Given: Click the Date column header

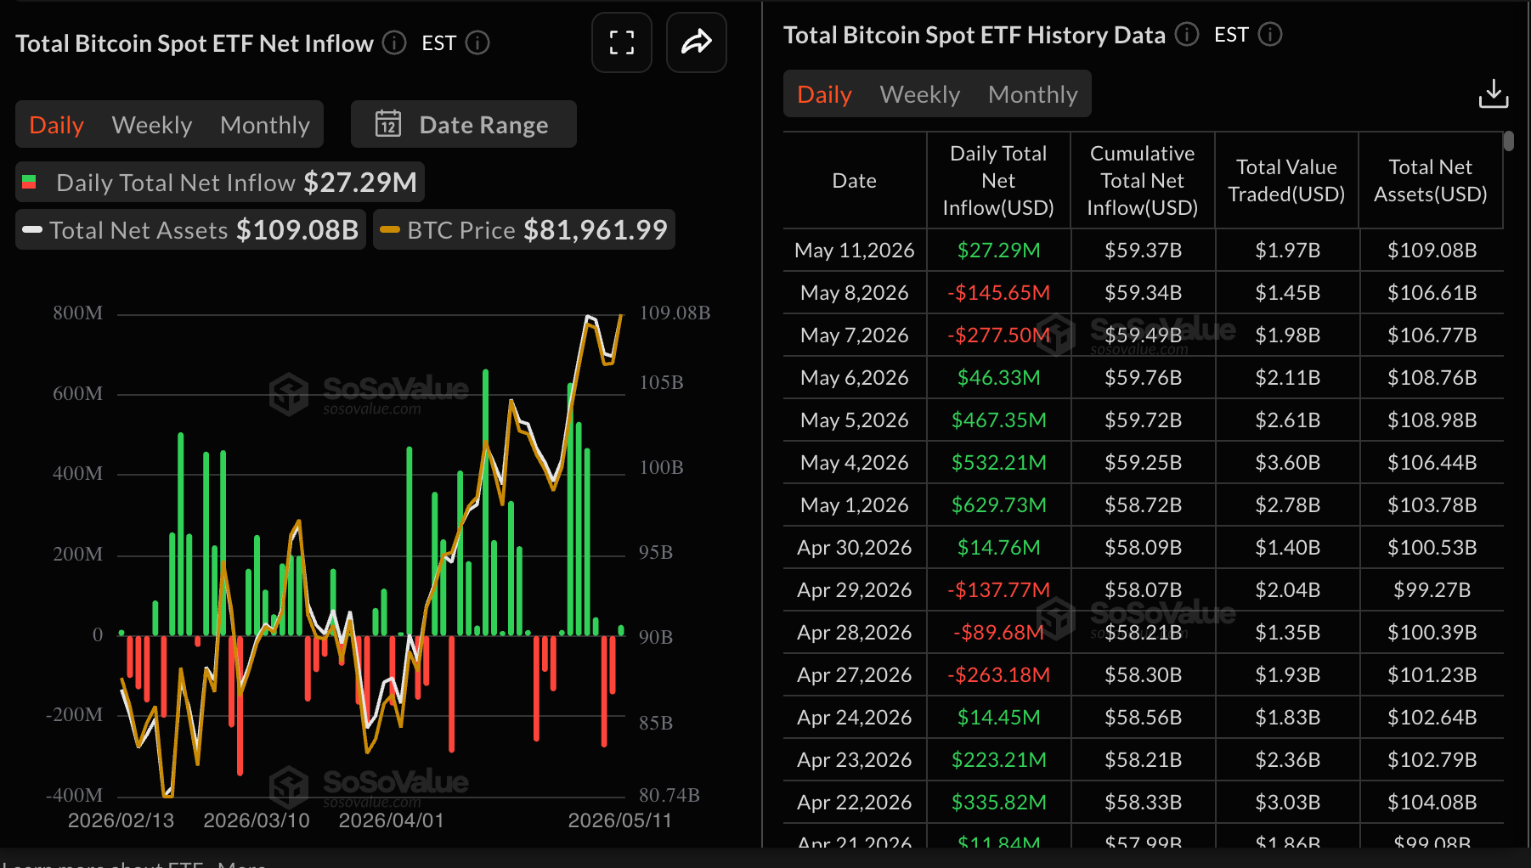Looking at the screenshot, I should coord(855,180).
